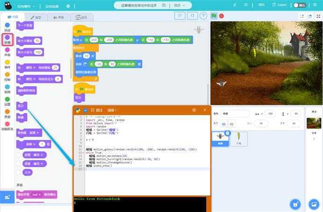323x212 pixels.
Task: Select the Sound (声音) pink category
Action: [7, 50]
